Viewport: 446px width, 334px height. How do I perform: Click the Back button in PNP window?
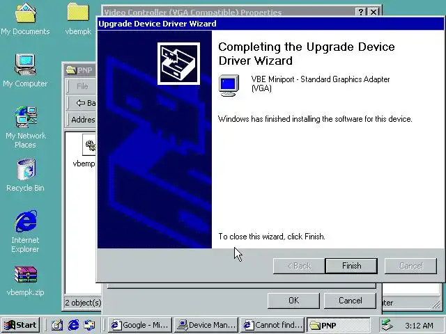point(86,103)
